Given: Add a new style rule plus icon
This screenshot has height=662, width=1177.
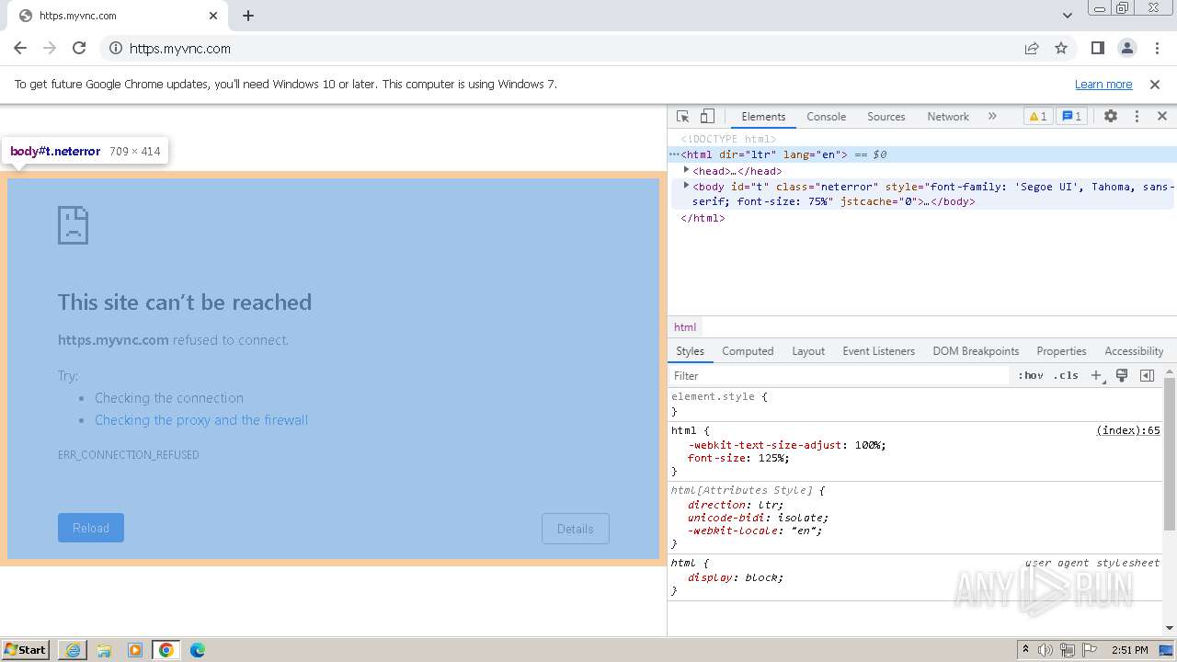Looking at the screenshot, I should (1096, 375).
